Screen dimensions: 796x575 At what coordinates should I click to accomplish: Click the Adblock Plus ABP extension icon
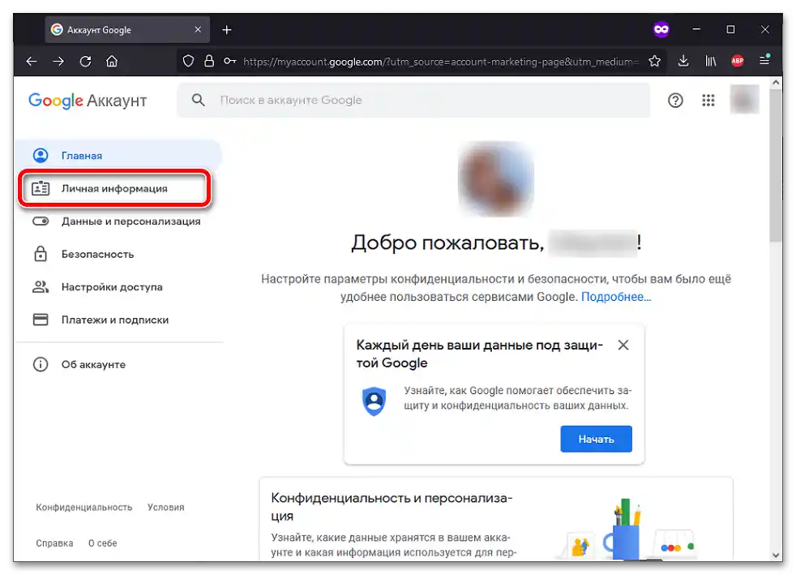point(738,62)
